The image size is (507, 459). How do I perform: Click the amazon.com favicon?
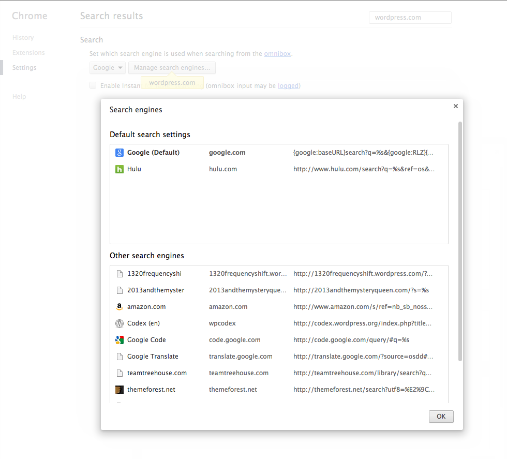point(120,307)
